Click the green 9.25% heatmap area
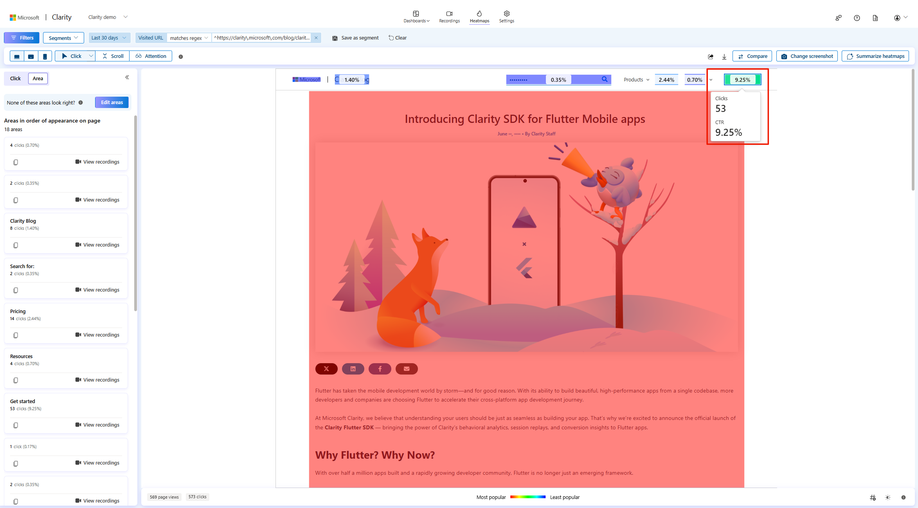The image size is (918, 508). pyautogui.click(x=742, y=80)
